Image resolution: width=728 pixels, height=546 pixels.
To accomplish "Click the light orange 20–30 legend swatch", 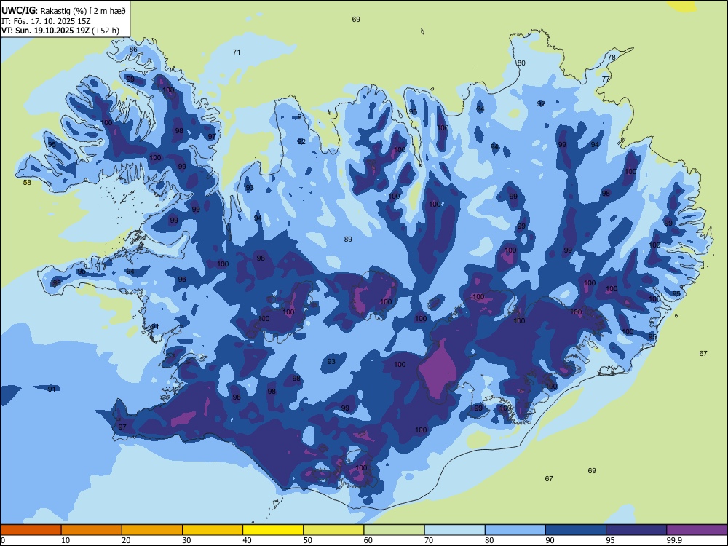I will coord(152,530).
